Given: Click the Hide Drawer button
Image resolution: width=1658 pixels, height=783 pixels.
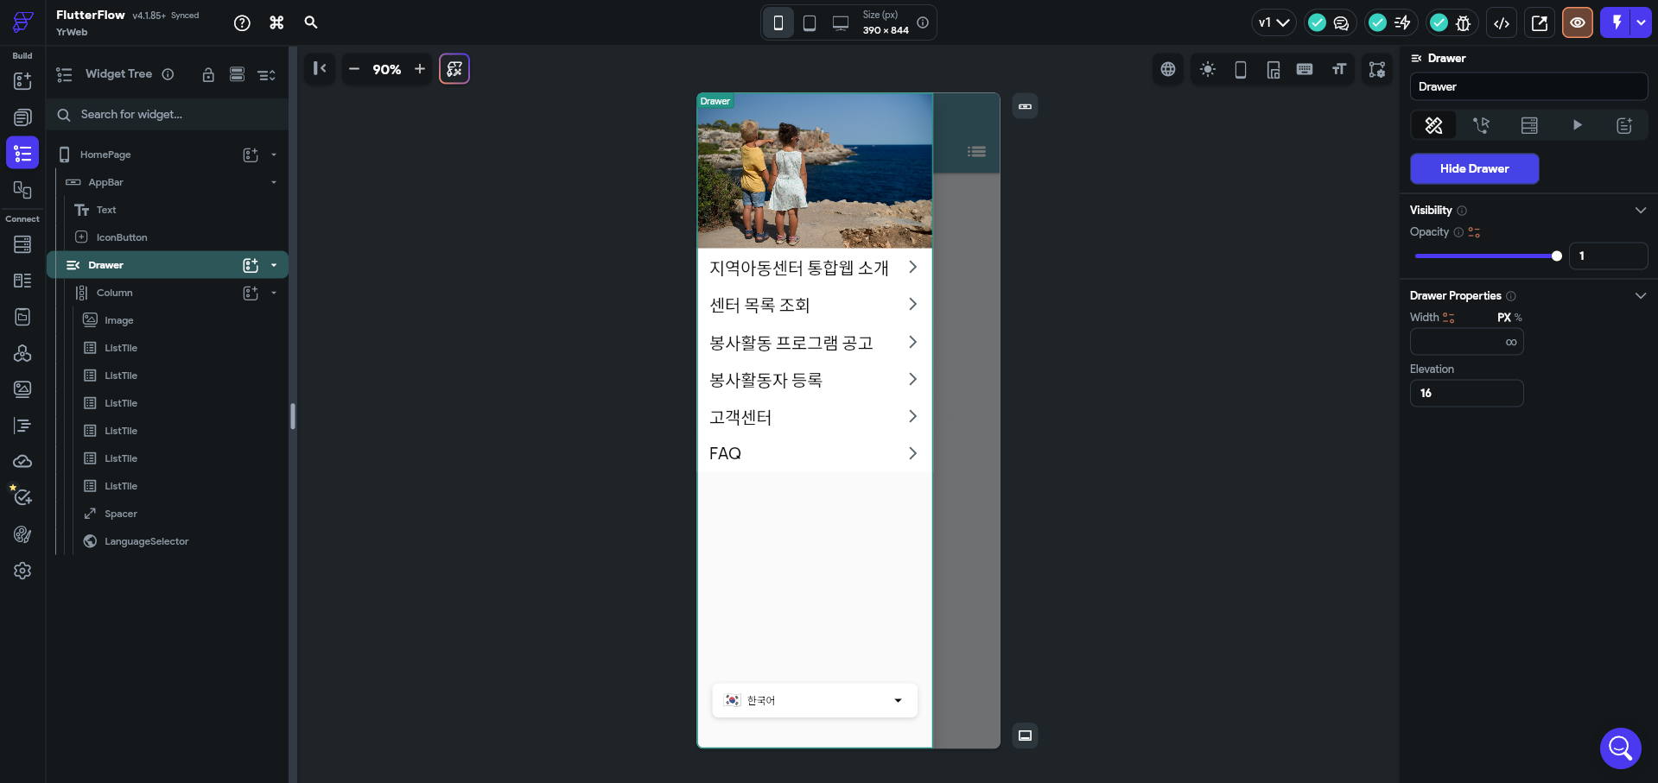Looking at the screenshot, I should (x=1475, y=169).
